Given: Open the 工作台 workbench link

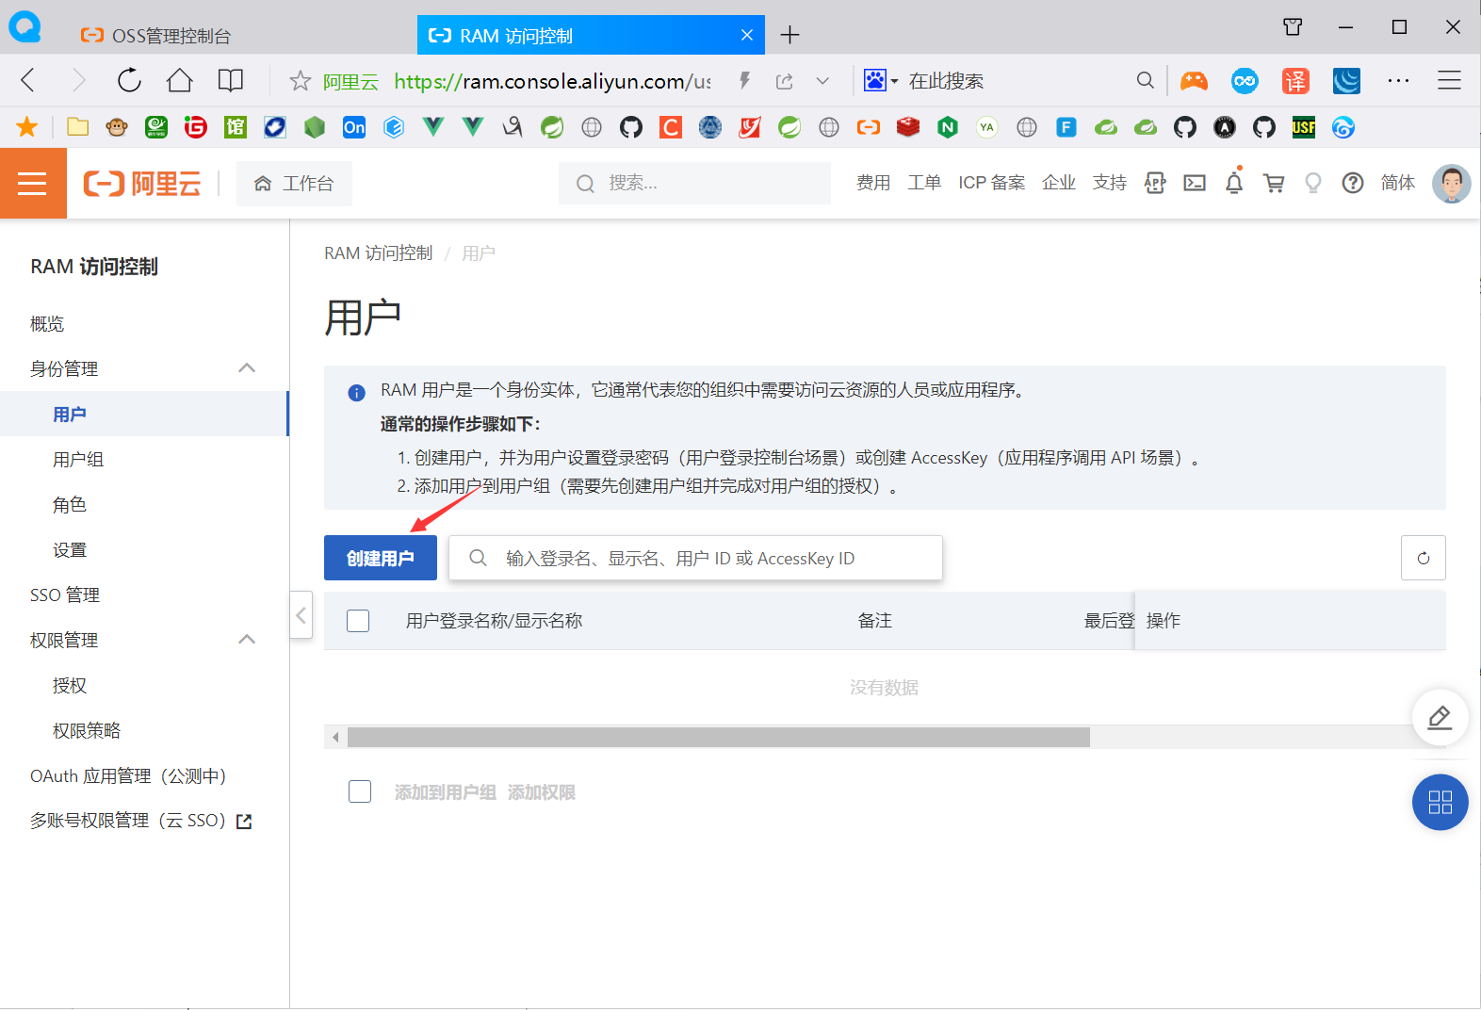Looking at the screenshot, I should click(294, 184).
